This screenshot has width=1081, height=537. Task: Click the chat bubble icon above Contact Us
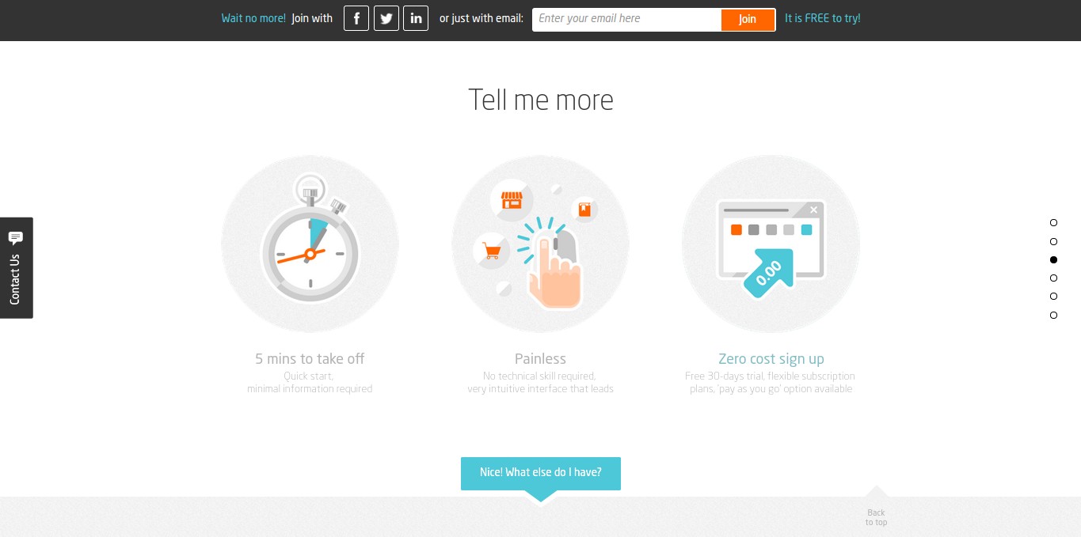pyautogui.click(x=15, y=237)
